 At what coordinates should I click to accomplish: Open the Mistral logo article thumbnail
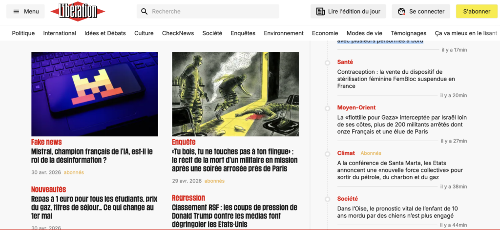pos(95,94)
